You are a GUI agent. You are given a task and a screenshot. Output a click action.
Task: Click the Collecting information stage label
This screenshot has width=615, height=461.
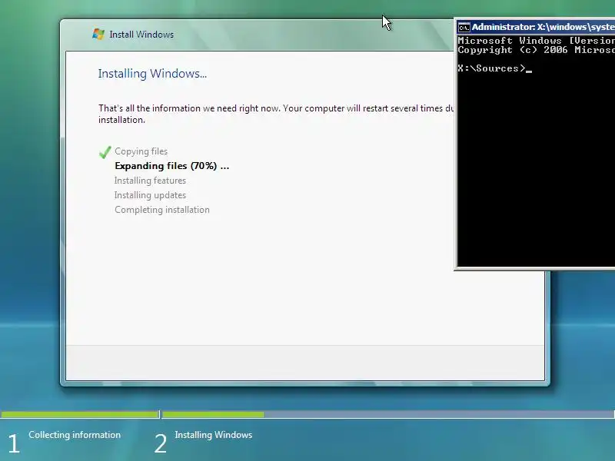point(75,435)
